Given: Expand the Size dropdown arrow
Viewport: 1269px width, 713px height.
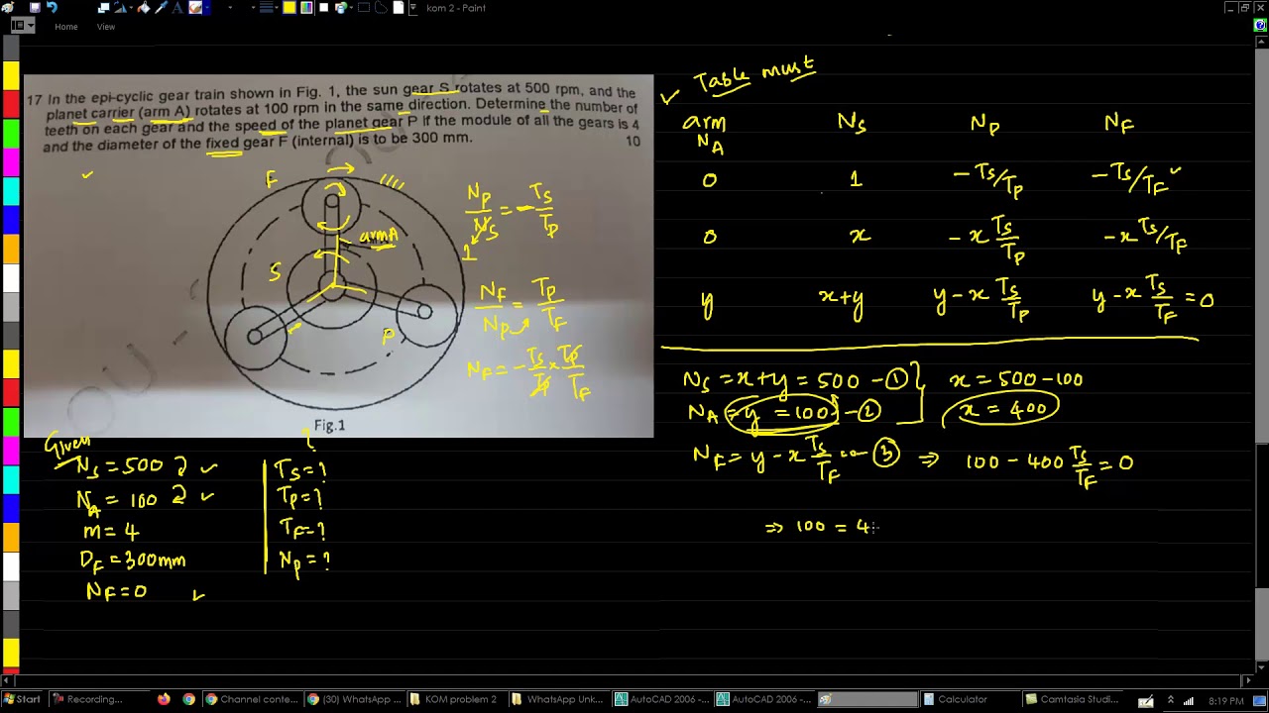Looking at the screenshot, I should 277,7.
